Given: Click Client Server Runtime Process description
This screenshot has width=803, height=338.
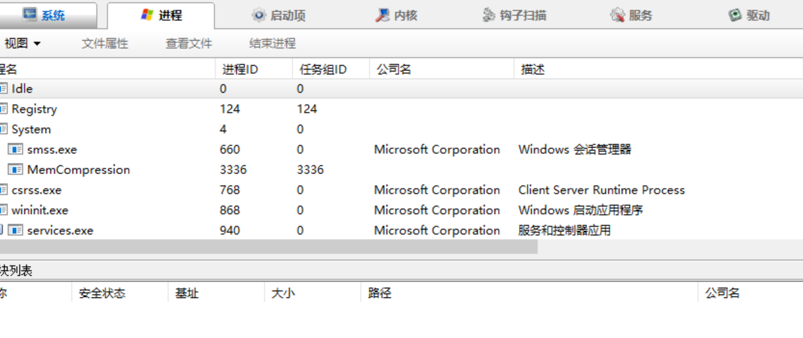Looking at the screenshot, I should (601, 190).
